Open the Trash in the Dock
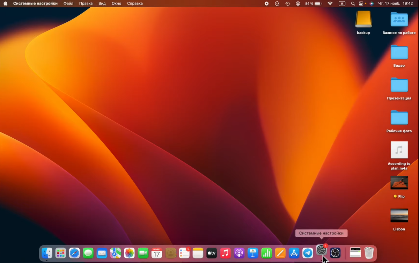This screenshot has height=263, width=419. click(369, 253)
